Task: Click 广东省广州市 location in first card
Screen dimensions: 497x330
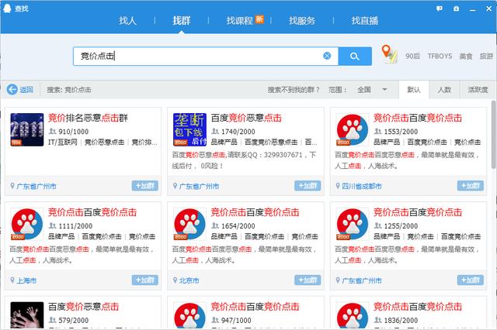Action: (36, 187)
